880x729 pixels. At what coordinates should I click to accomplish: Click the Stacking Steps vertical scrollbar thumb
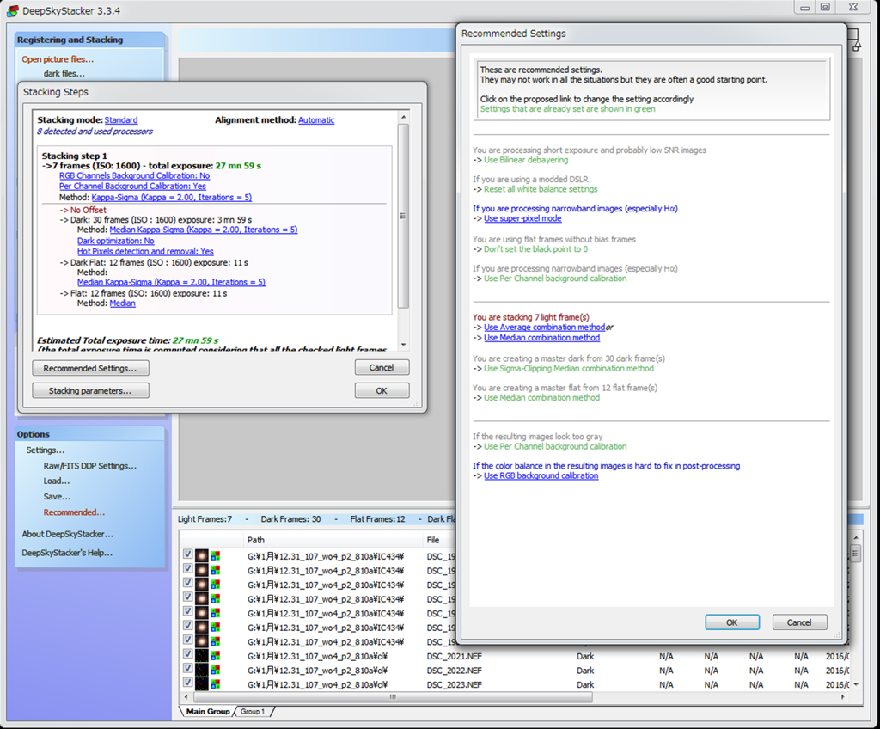pos(403,216)
